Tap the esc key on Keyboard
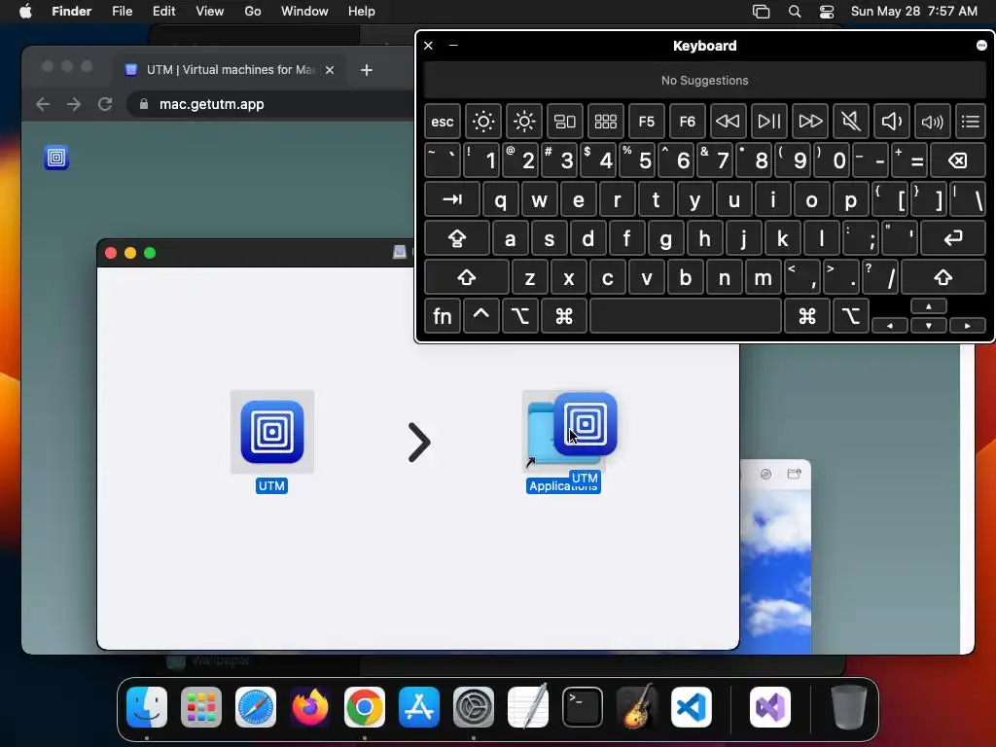This screenshot has width=996, height=747. (x=443, y=122)
